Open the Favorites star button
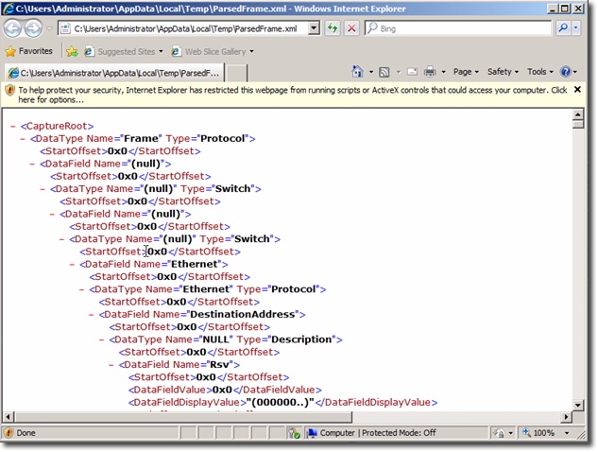 point(28,51)
